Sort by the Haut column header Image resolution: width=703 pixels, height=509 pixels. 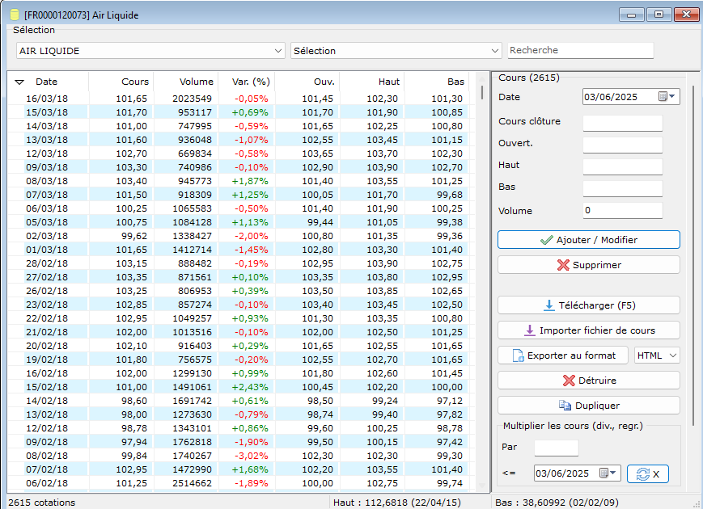372,82
